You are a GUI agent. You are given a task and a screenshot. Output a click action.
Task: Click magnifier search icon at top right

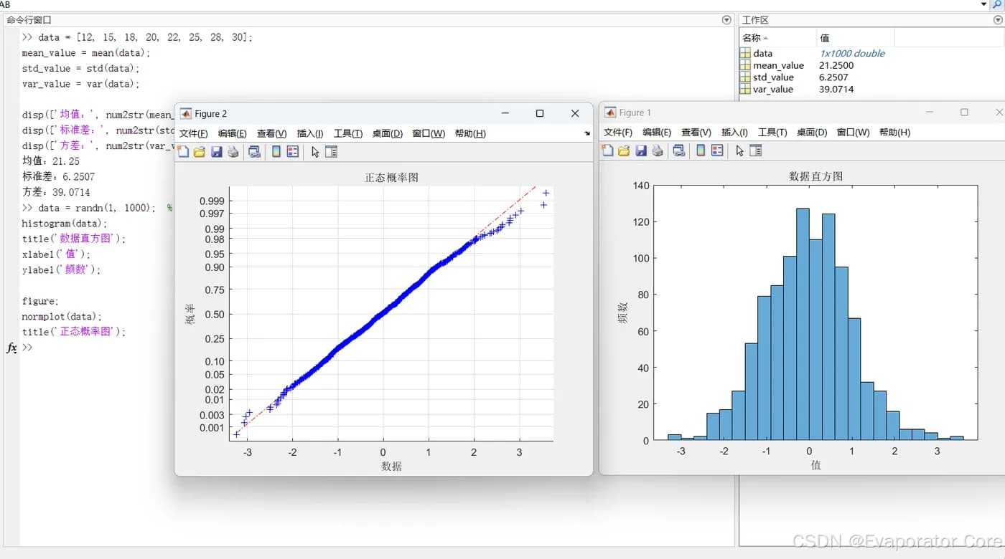tap(997, 4)
